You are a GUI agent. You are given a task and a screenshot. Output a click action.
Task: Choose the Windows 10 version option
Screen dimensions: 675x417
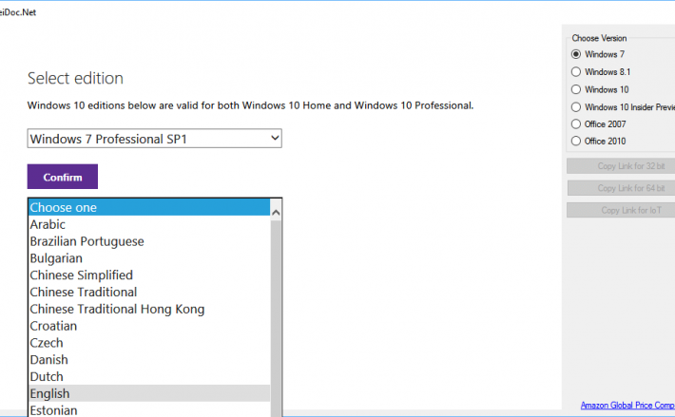(x=576, y=89)
